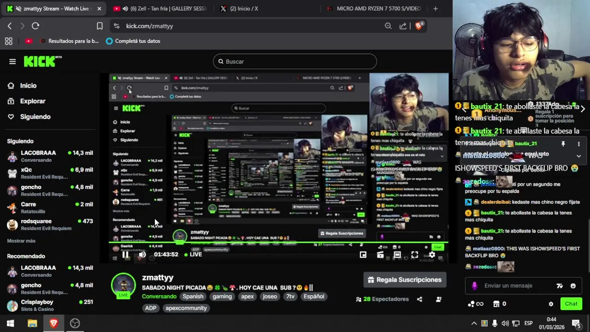
Task: Share the stream via share icon
Action: 419,299
